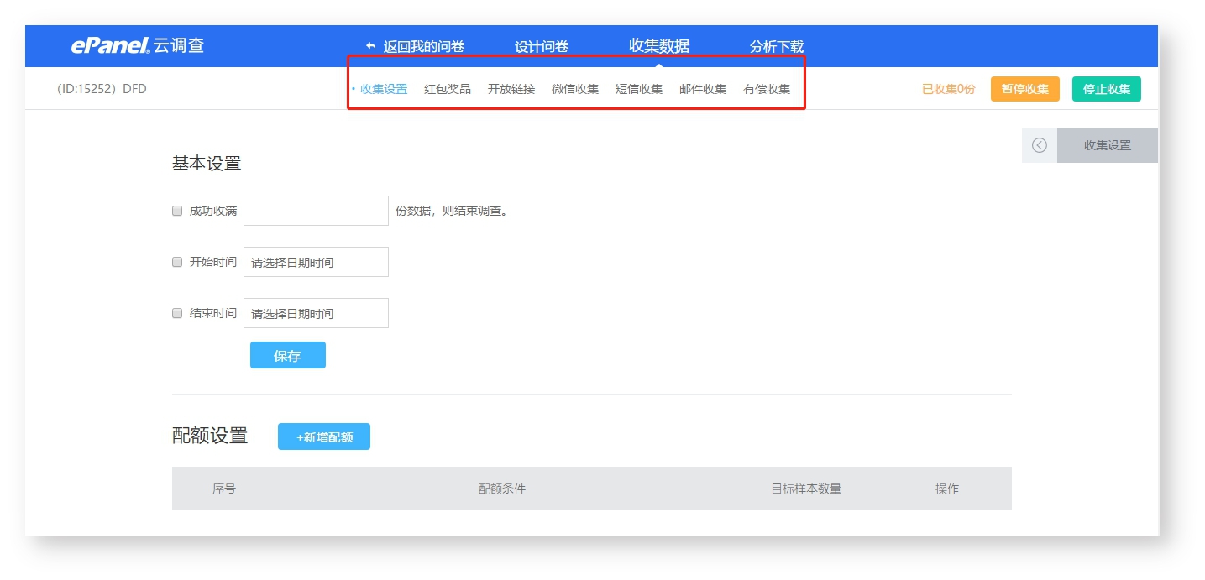Collapse side panel with circled arrow icon
The width and height of the screenshot is (1205, 580).
coord(1040,145)
